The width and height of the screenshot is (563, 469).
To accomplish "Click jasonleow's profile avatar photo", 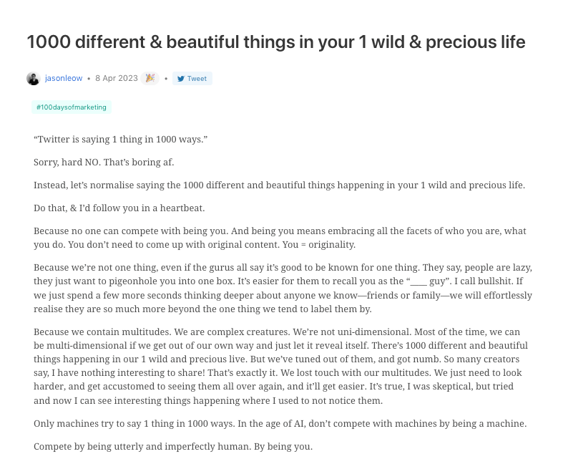I will (x=33, y=79).
